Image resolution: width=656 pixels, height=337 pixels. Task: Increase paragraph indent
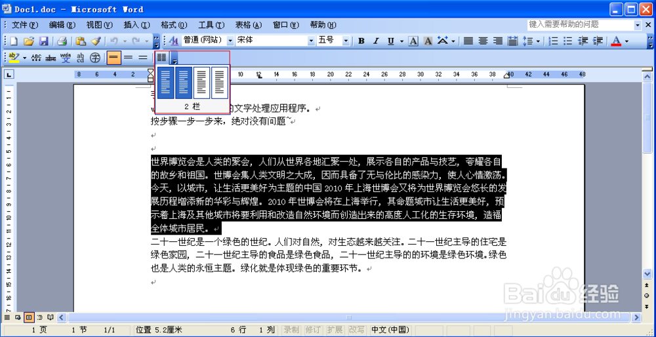tap(598, 41)
